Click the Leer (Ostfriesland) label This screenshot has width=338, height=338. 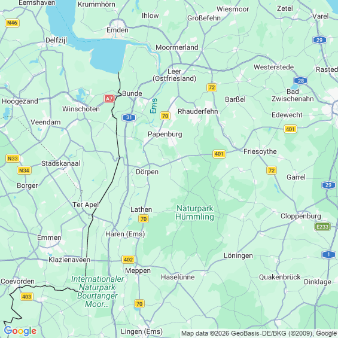[175, 75]
